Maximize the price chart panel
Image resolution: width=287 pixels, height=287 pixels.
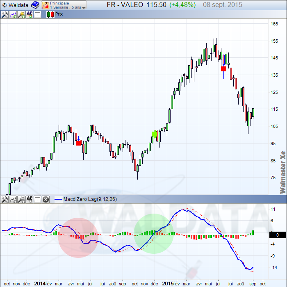tap(38, 14)
